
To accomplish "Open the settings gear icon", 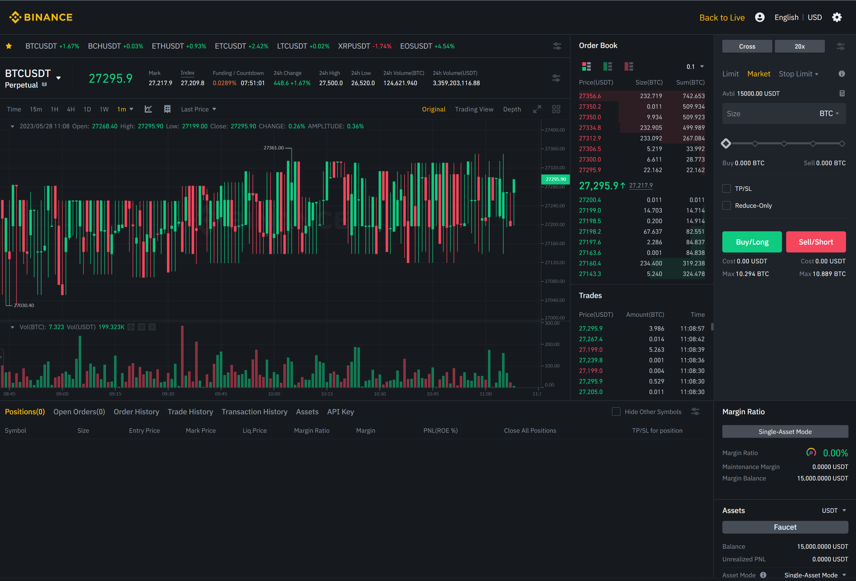I will coord(837,17).
